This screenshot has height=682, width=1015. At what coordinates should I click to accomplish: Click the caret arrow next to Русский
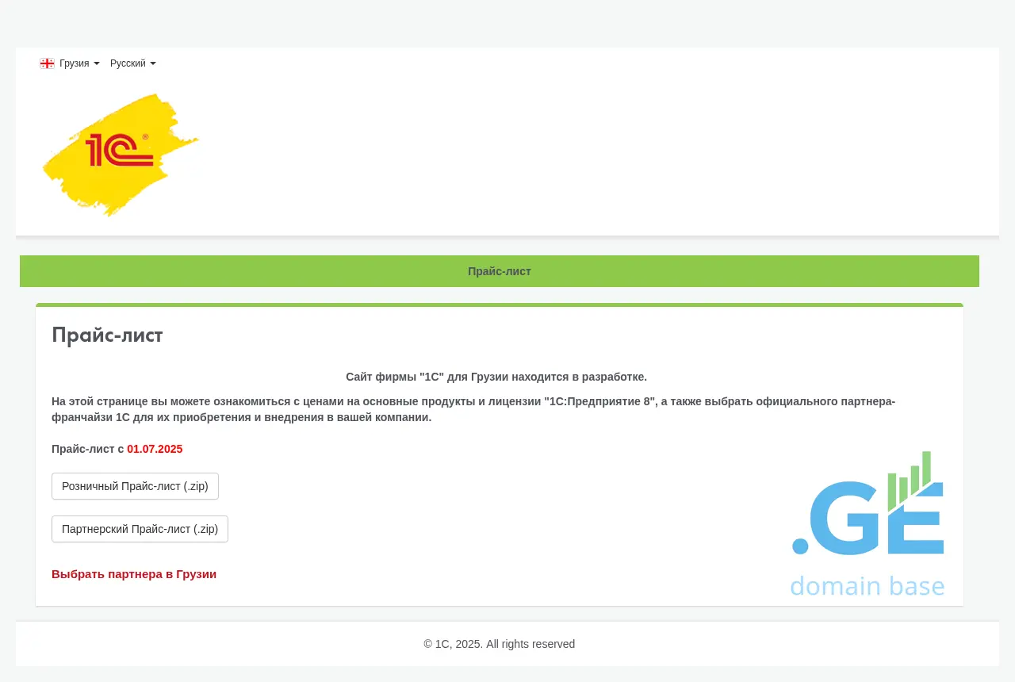pyautogui.click(x=153, y=63)
